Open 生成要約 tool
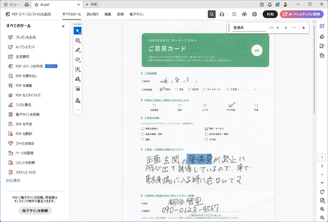The width and height of the screenshot is (328, 222). pos(19,57)
